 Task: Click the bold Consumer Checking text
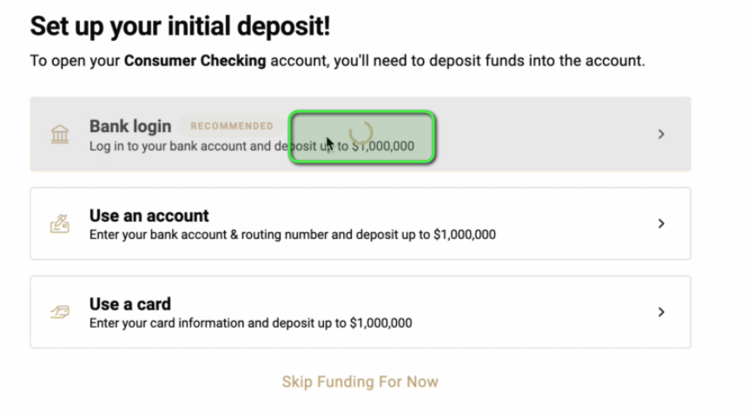[x=195, y=63]
